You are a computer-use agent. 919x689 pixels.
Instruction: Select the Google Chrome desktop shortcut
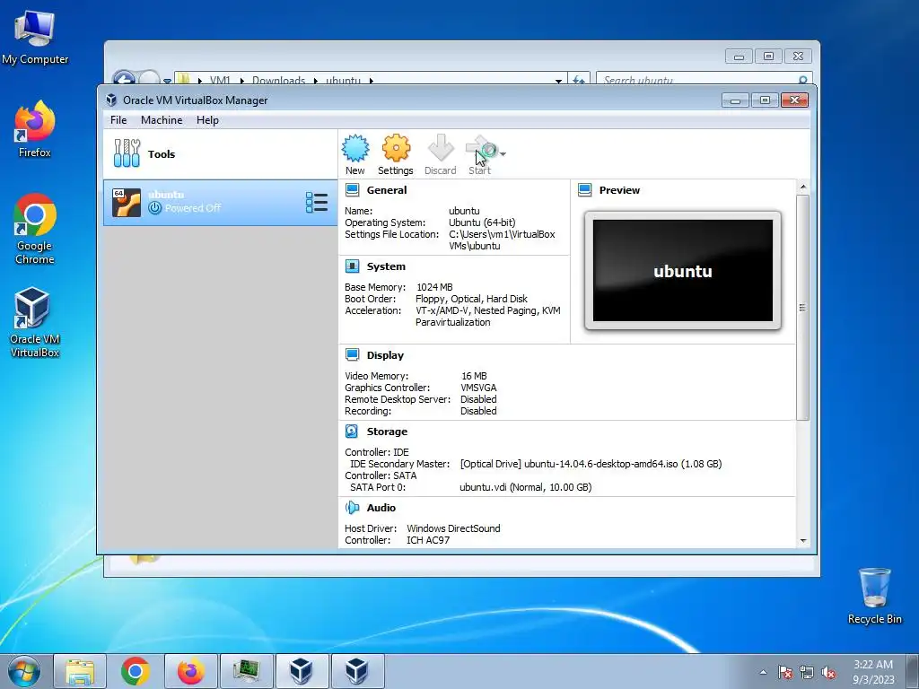click(x=35, y=230)
